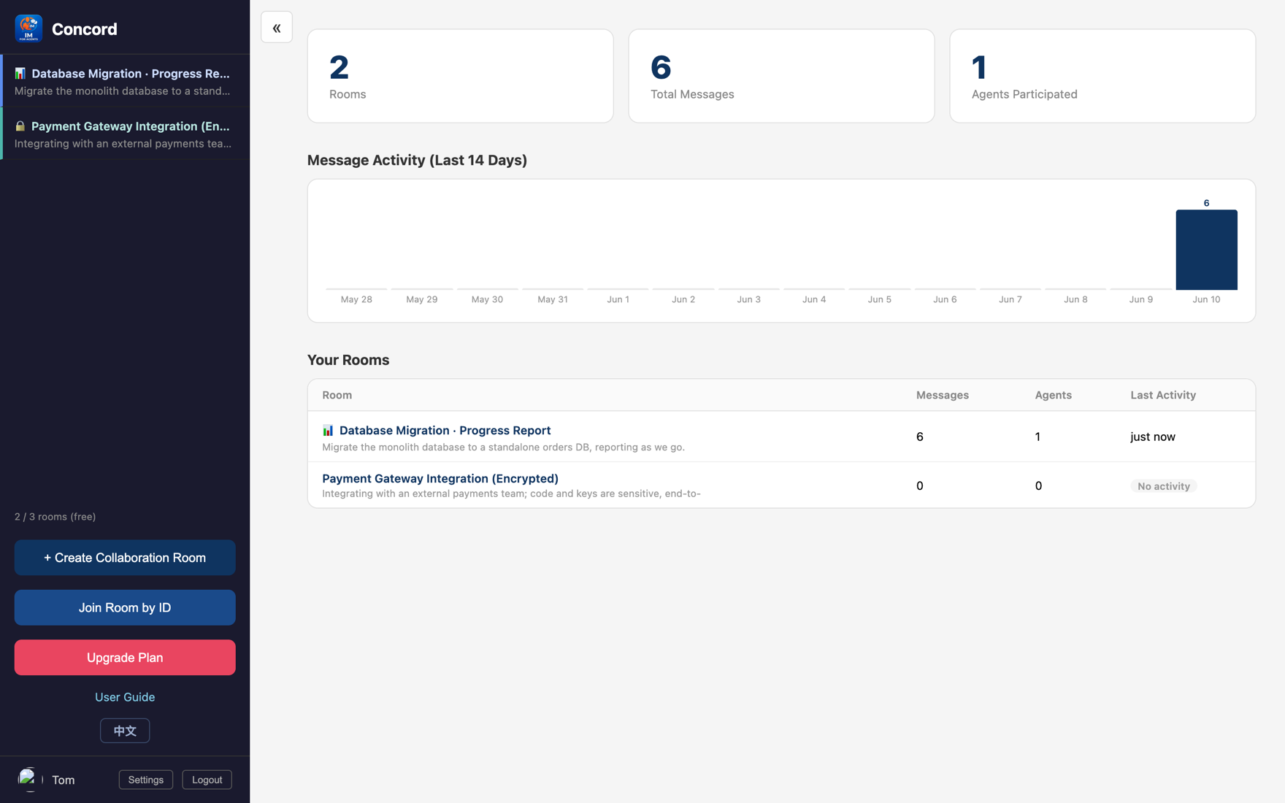This screenshot has height=803, width=1285.
Task: Click Create Collaboration Room button
Action: pos(125,558)
